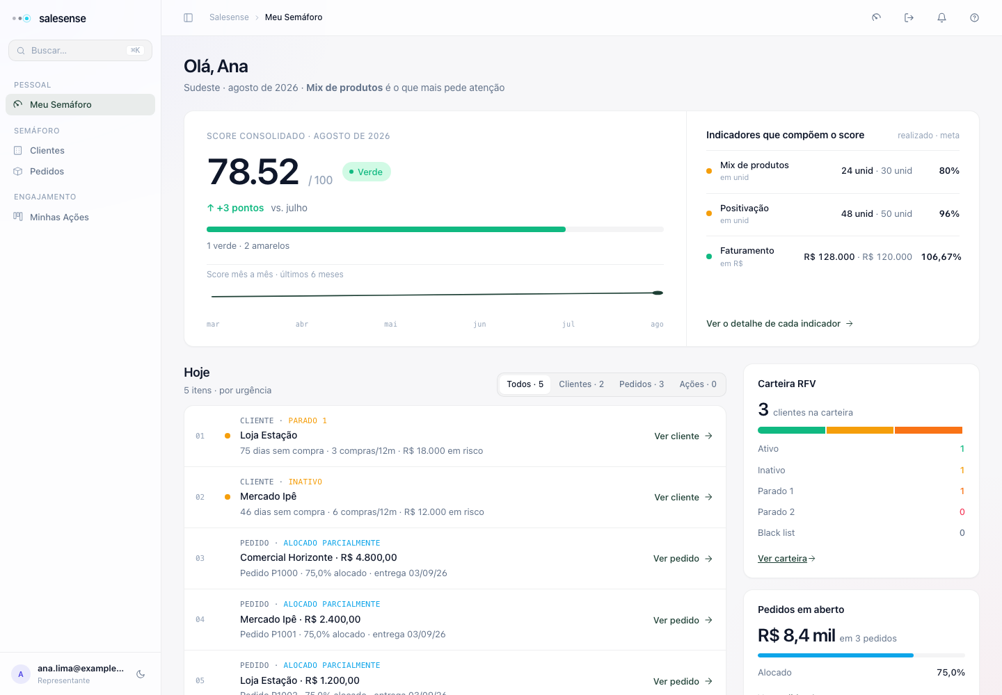Toggle dark mode moon icon
1002x695 pixels.
[x=141, y=673]
